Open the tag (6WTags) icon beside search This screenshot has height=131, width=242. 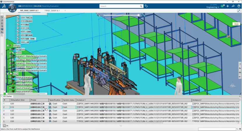click(146, 6)
